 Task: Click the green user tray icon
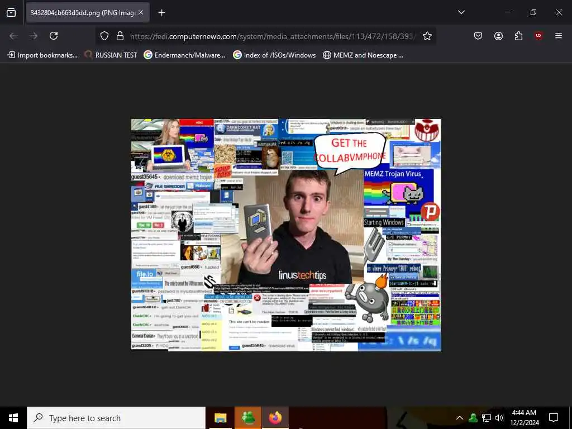(473, 418)
